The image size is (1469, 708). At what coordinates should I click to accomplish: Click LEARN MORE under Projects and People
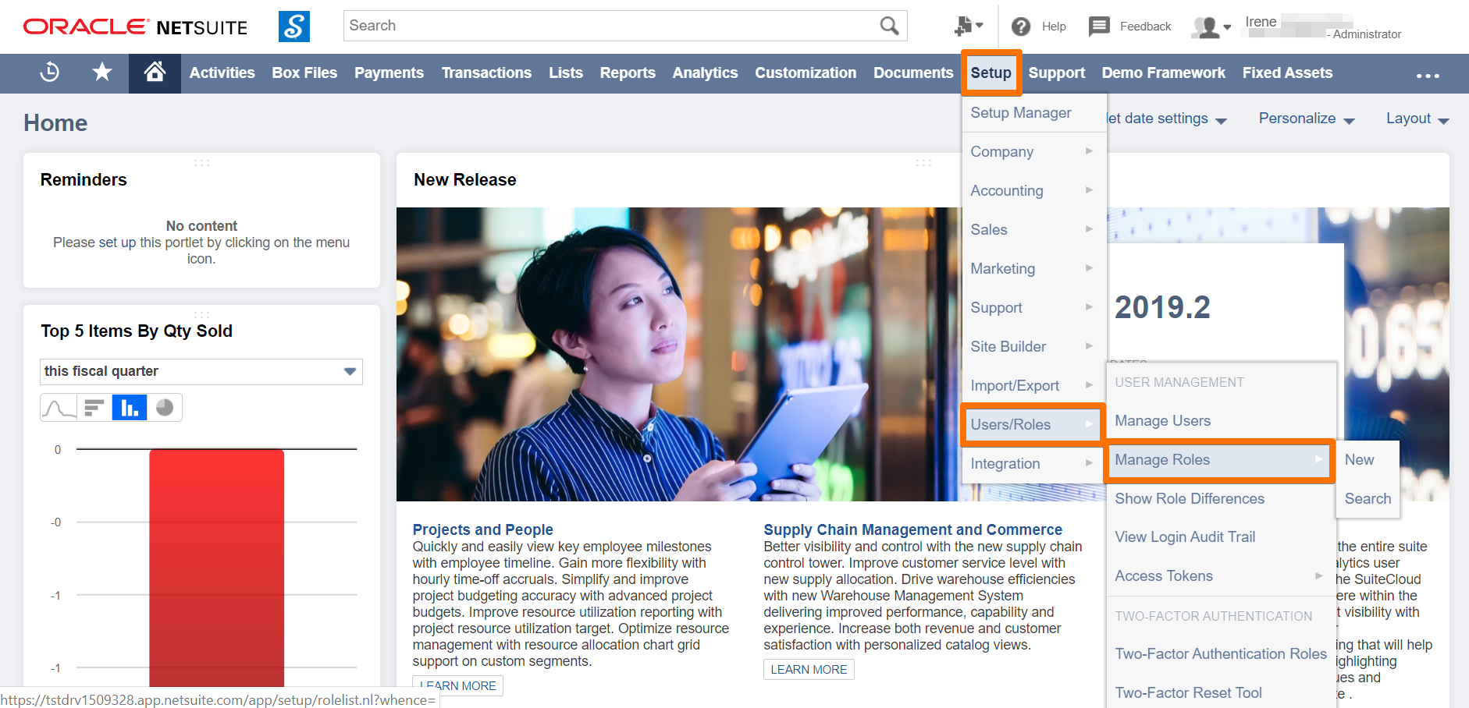(457, 686)
